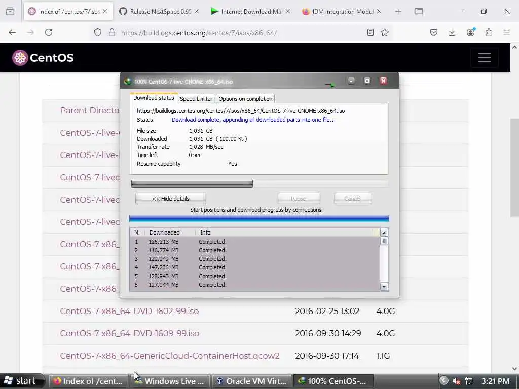
Task: Click the blue connections progress bar
Action: click(259, 218)
